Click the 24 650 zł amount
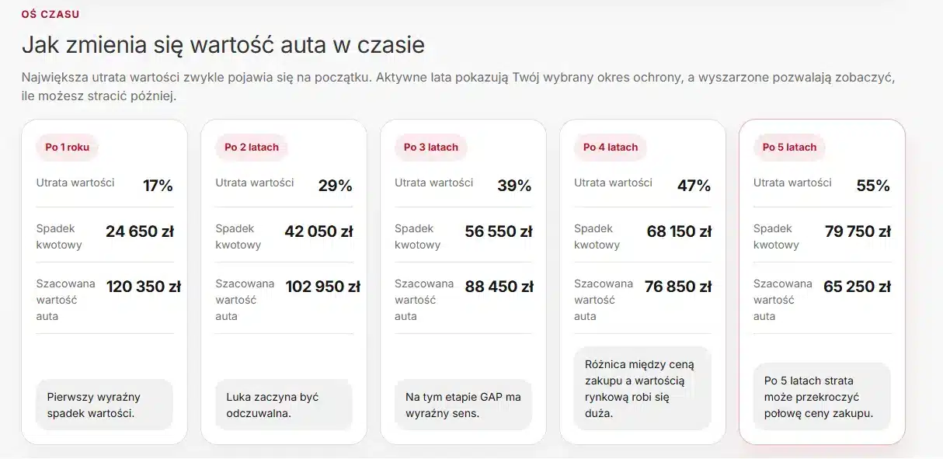Viewport: 943px width, 459px height. point(140,231)
